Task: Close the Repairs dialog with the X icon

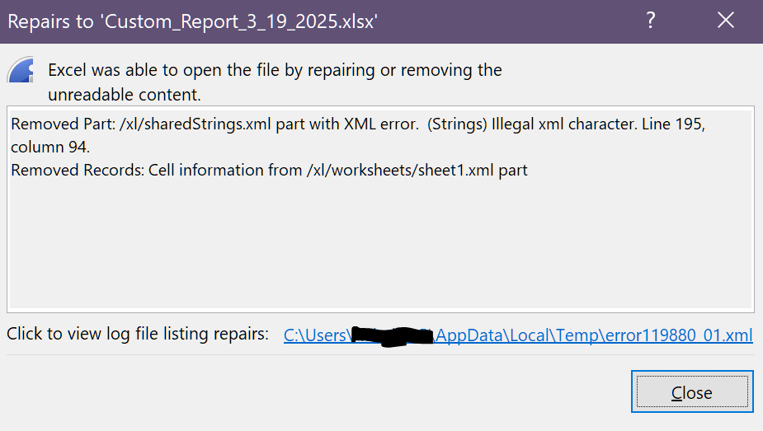Action: point(726,21)
